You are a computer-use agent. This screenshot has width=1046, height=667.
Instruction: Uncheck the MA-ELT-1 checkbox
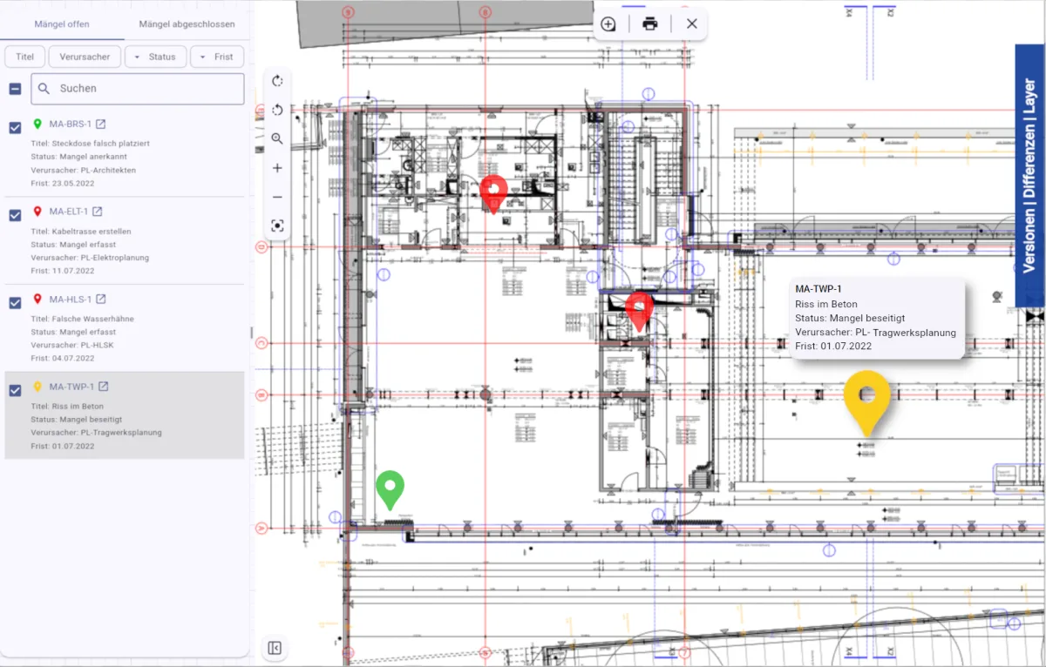15,215
